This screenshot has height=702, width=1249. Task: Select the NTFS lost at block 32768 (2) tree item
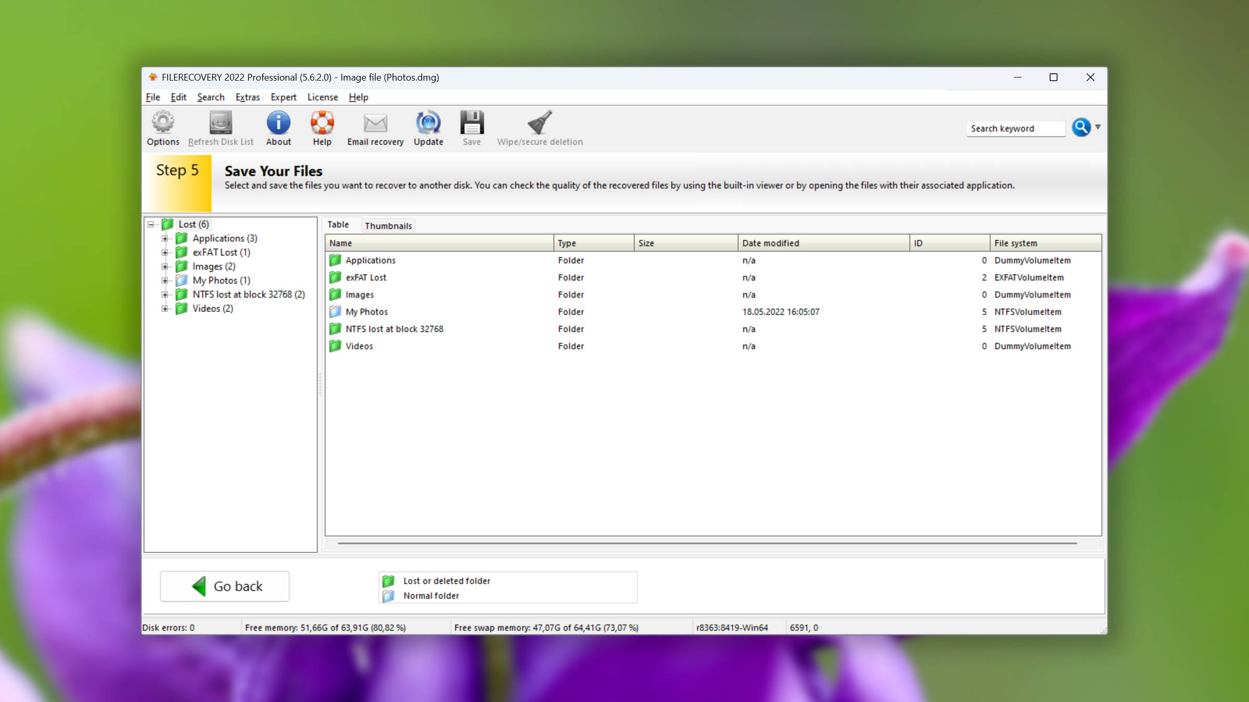pos(249,294)
